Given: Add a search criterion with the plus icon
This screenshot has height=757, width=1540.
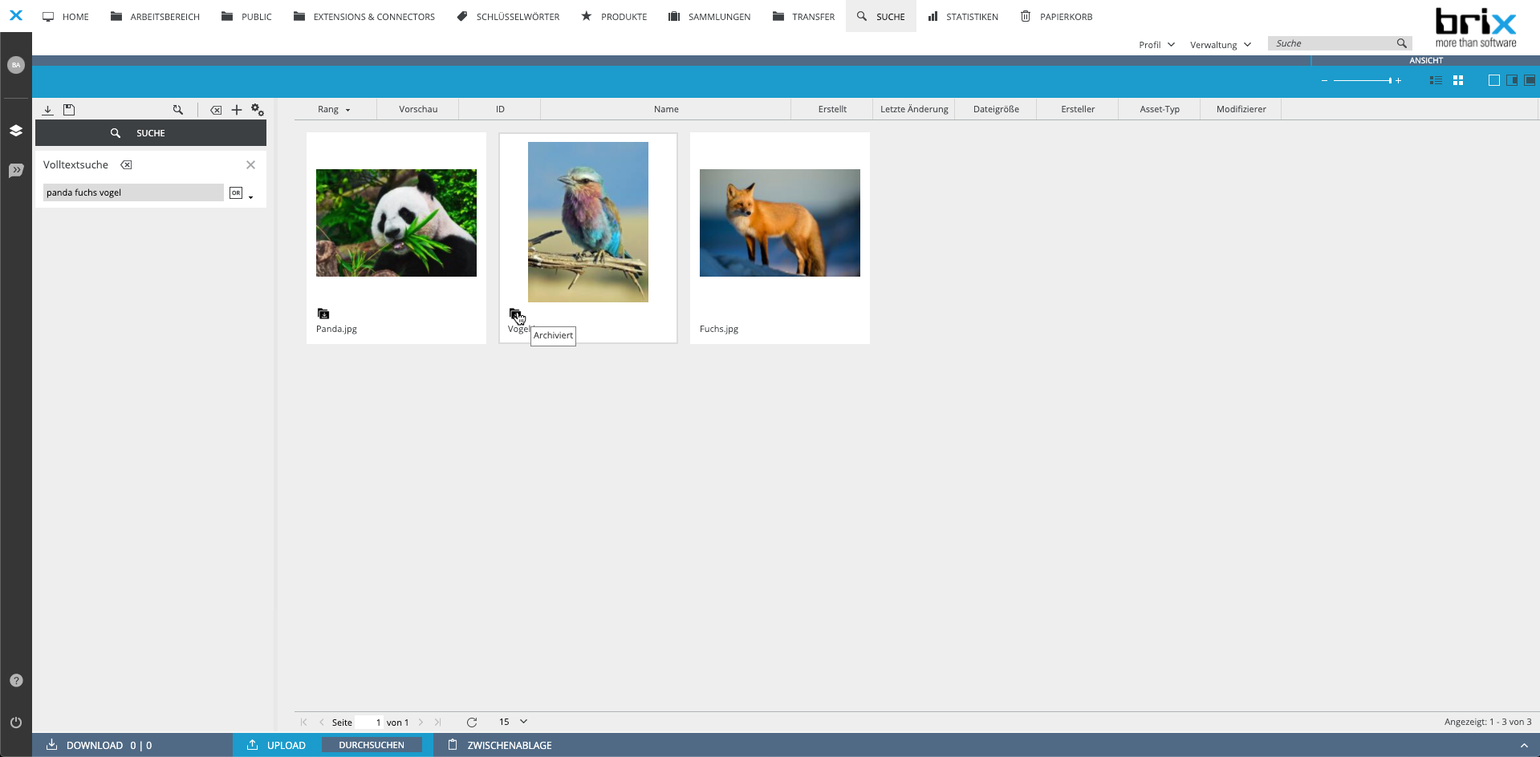Looking at the screenshot, I should tap(237, 110).
